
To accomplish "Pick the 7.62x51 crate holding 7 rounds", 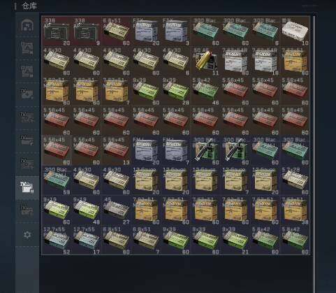I will 116,91.
